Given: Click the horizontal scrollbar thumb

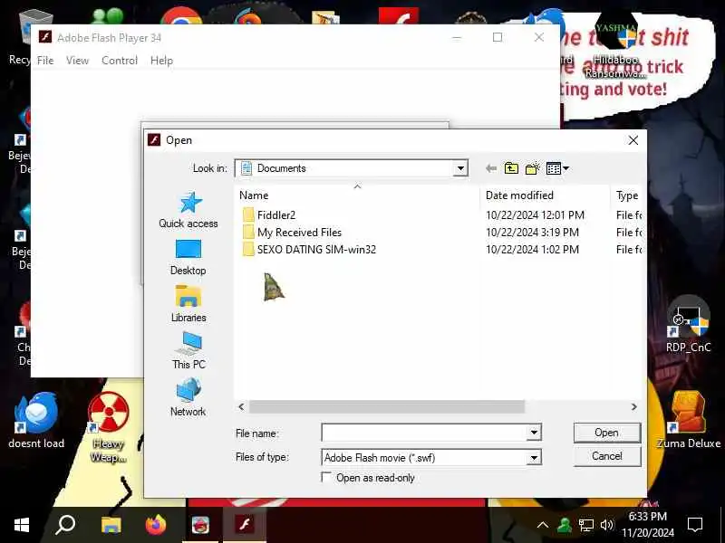Looking at the screenshot, I should (x=387, y=406).
